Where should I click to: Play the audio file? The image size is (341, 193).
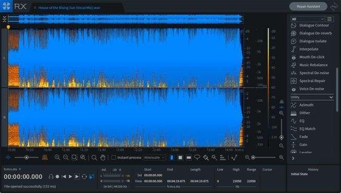[70, 176]
